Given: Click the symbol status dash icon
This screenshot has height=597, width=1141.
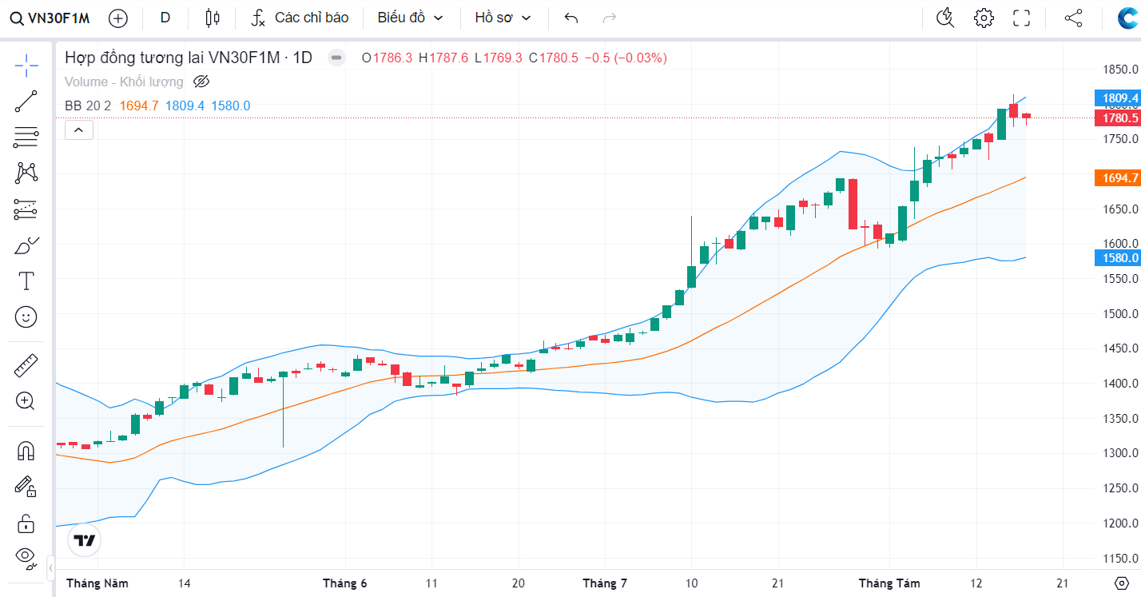Looking at the screenshot, I should 336,58.
